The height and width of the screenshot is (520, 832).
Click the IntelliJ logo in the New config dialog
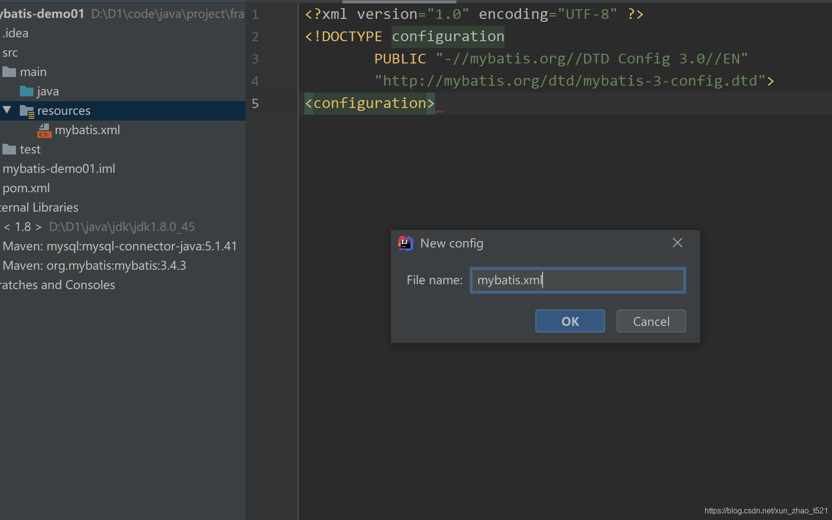[x=406, y=243]
